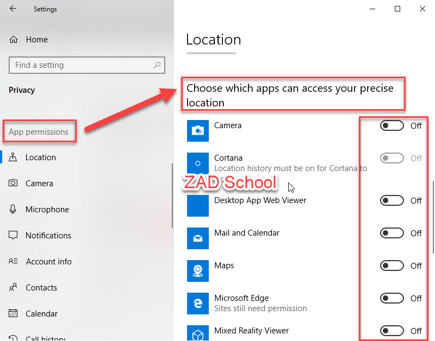Click the Cortana app tile icon
435x341 pixels.
pos(198,163)
